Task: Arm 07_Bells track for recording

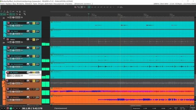Action: coord(9,48)
